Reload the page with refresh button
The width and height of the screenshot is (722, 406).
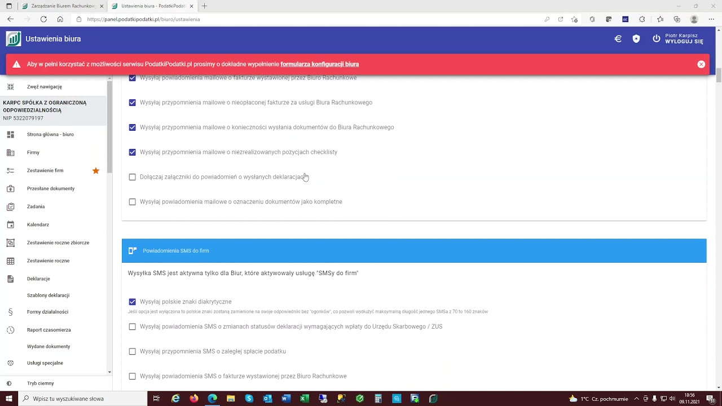43,19
